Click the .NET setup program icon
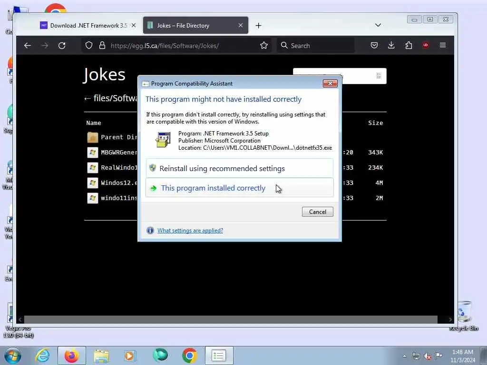The height and width of the screenshot is (365, 487). click(x=163, y=140)
